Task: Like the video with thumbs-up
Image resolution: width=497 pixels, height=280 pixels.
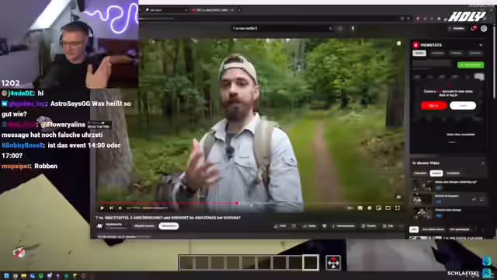Action: pos(280,226)
